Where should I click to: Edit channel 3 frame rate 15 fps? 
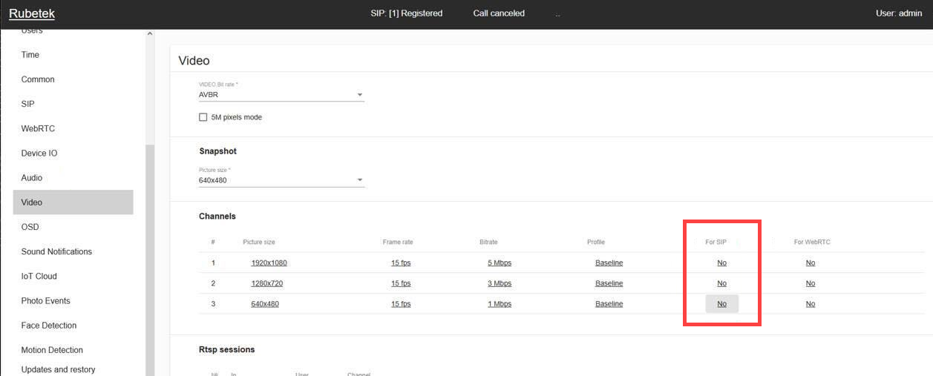pos(401,304)
